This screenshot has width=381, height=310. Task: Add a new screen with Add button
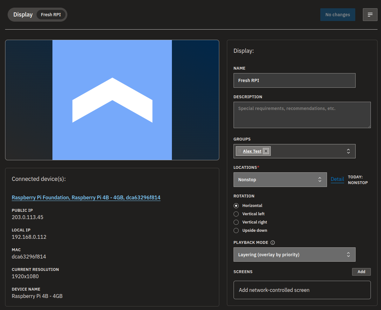click(x=361, y=272)
